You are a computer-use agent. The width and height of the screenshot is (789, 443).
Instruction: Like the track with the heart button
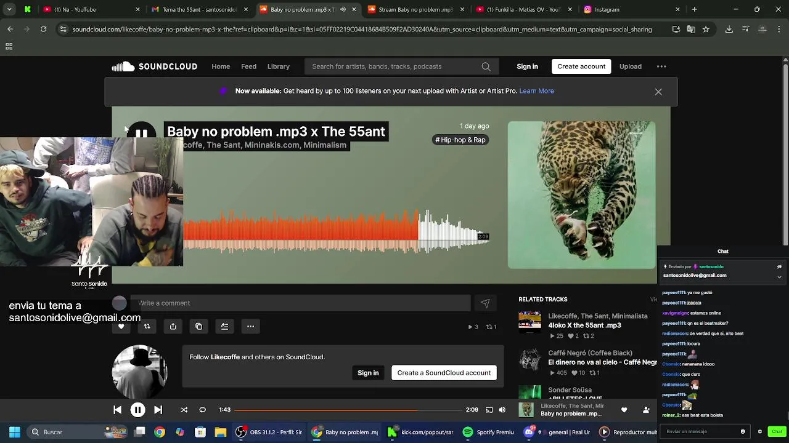coord(121,326)
